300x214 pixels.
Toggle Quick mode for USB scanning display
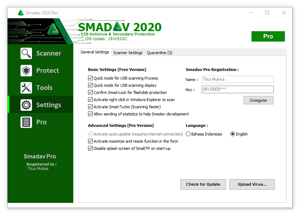90,85
